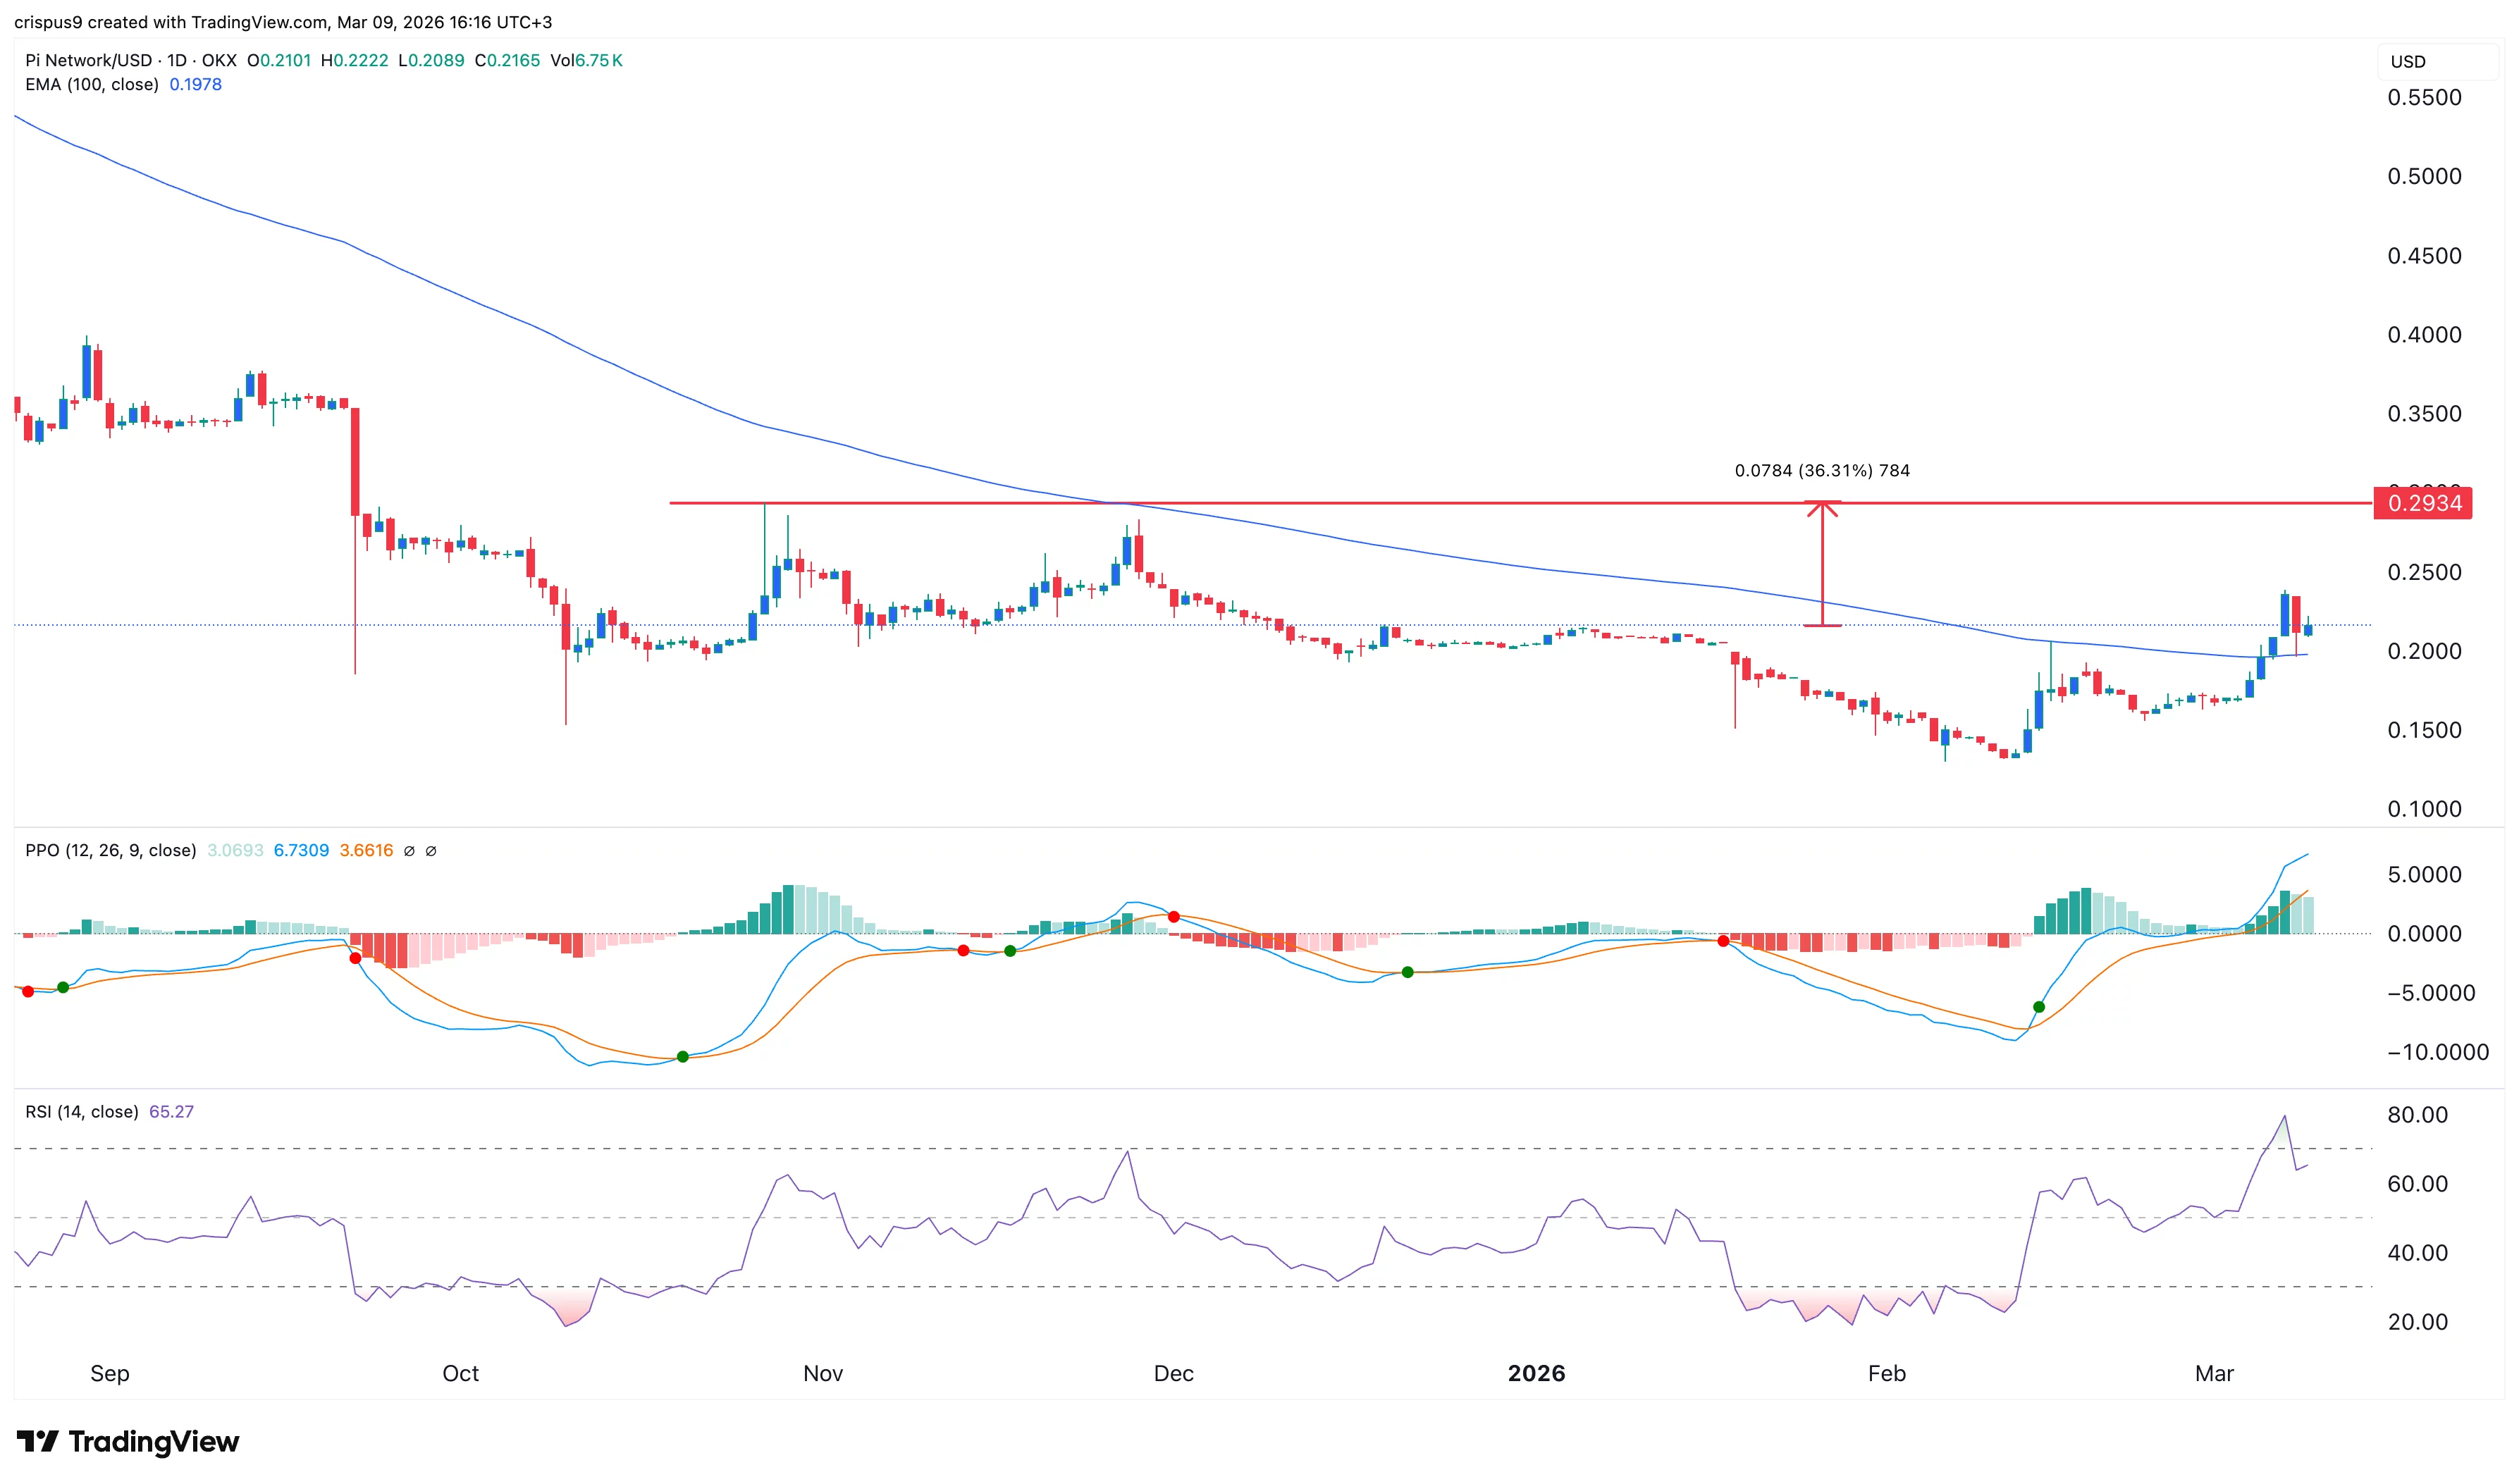Click the 2026 label on the time axis
Screen dimensions: 2519x1484
pos(1536,1374)
